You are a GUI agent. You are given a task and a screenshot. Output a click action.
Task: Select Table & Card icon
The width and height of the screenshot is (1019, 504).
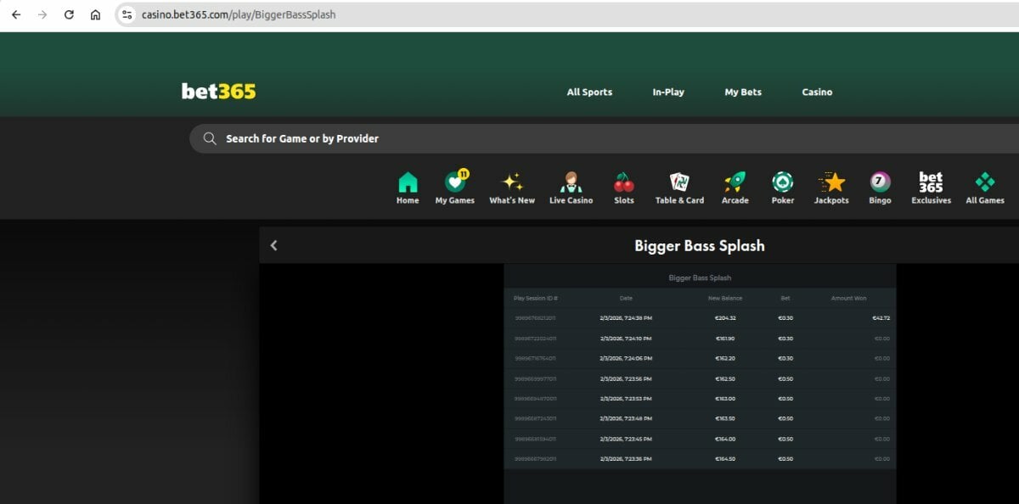[x=679, y=182]
